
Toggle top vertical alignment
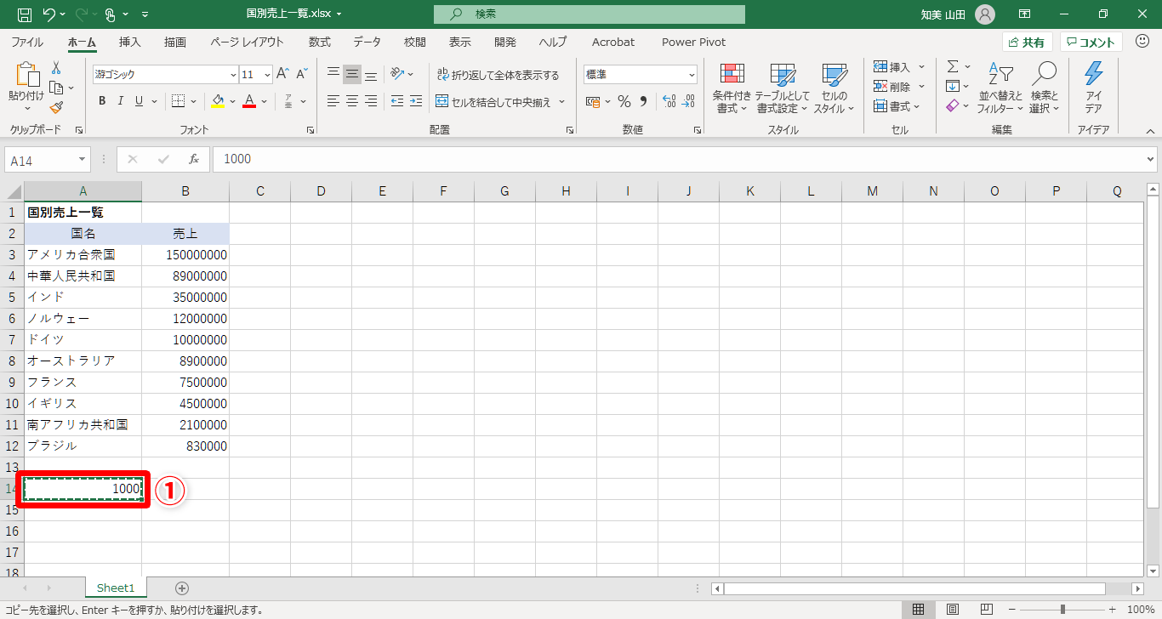(x=333, y=74)
